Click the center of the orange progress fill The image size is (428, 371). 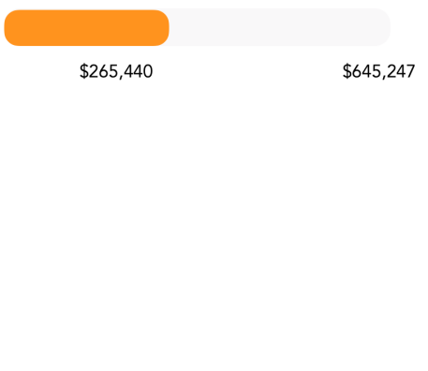(86, 28)
